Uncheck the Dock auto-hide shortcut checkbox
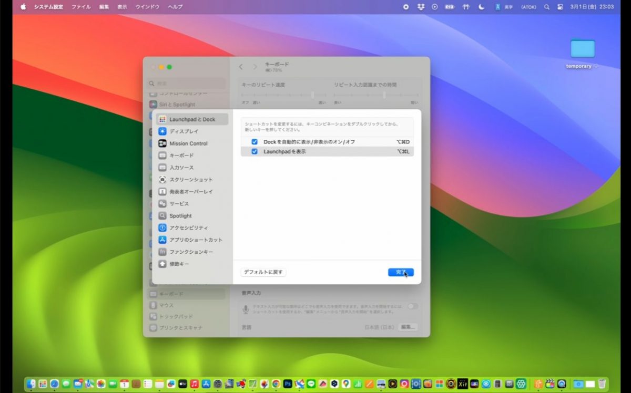 pos(255,142)
